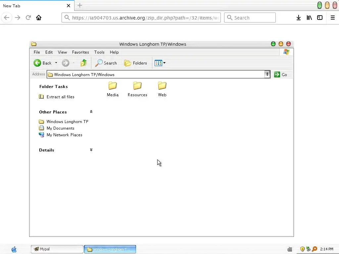
Task: Click the Apple logo start button
Action: [x=14, y=249]
